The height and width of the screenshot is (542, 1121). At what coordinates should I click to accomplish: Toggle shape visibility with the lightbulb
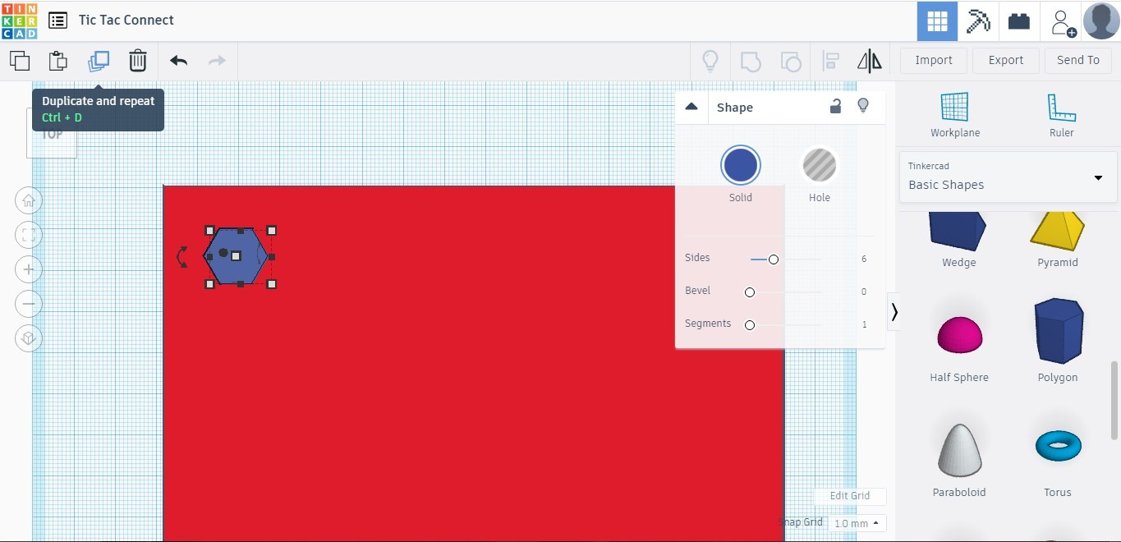coord(863,106)
